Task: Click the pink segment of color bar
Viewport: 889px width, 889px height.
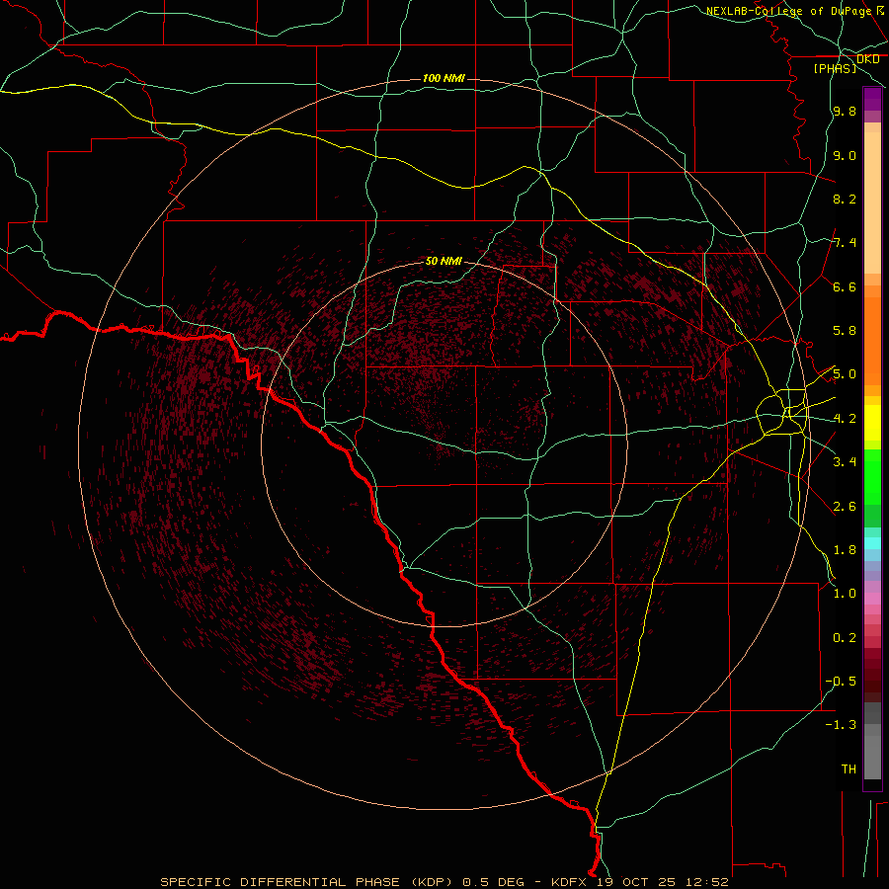Action: point(872,599)
